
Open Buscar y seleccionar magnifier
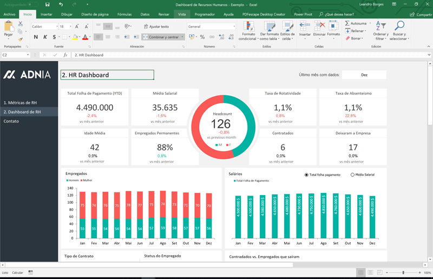click(399, 27)
